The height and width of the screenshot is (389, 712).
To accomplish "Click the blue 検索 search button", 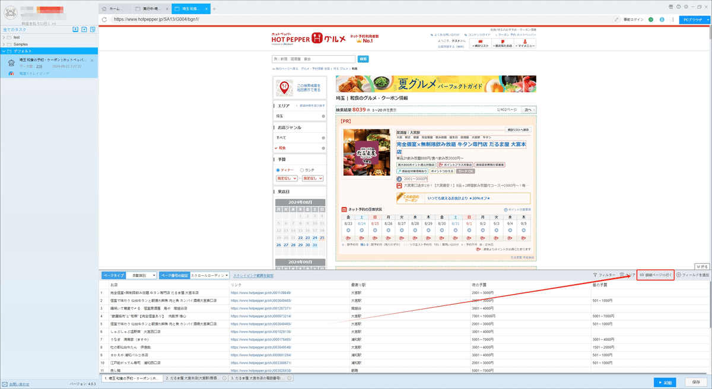I will [x=364, y=59].
